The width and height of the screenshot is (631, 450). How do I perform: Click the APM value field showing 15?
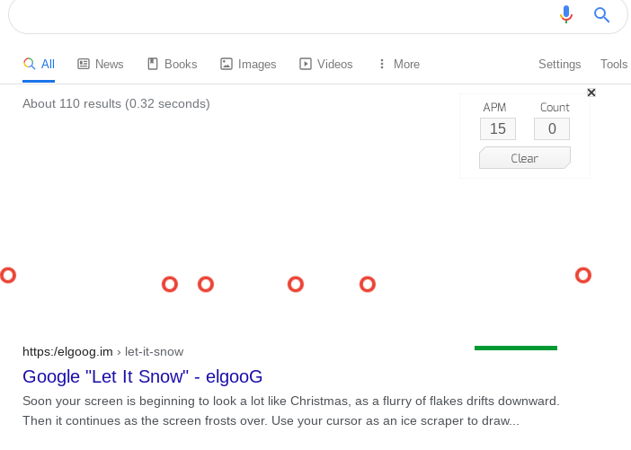click(498, 128)
